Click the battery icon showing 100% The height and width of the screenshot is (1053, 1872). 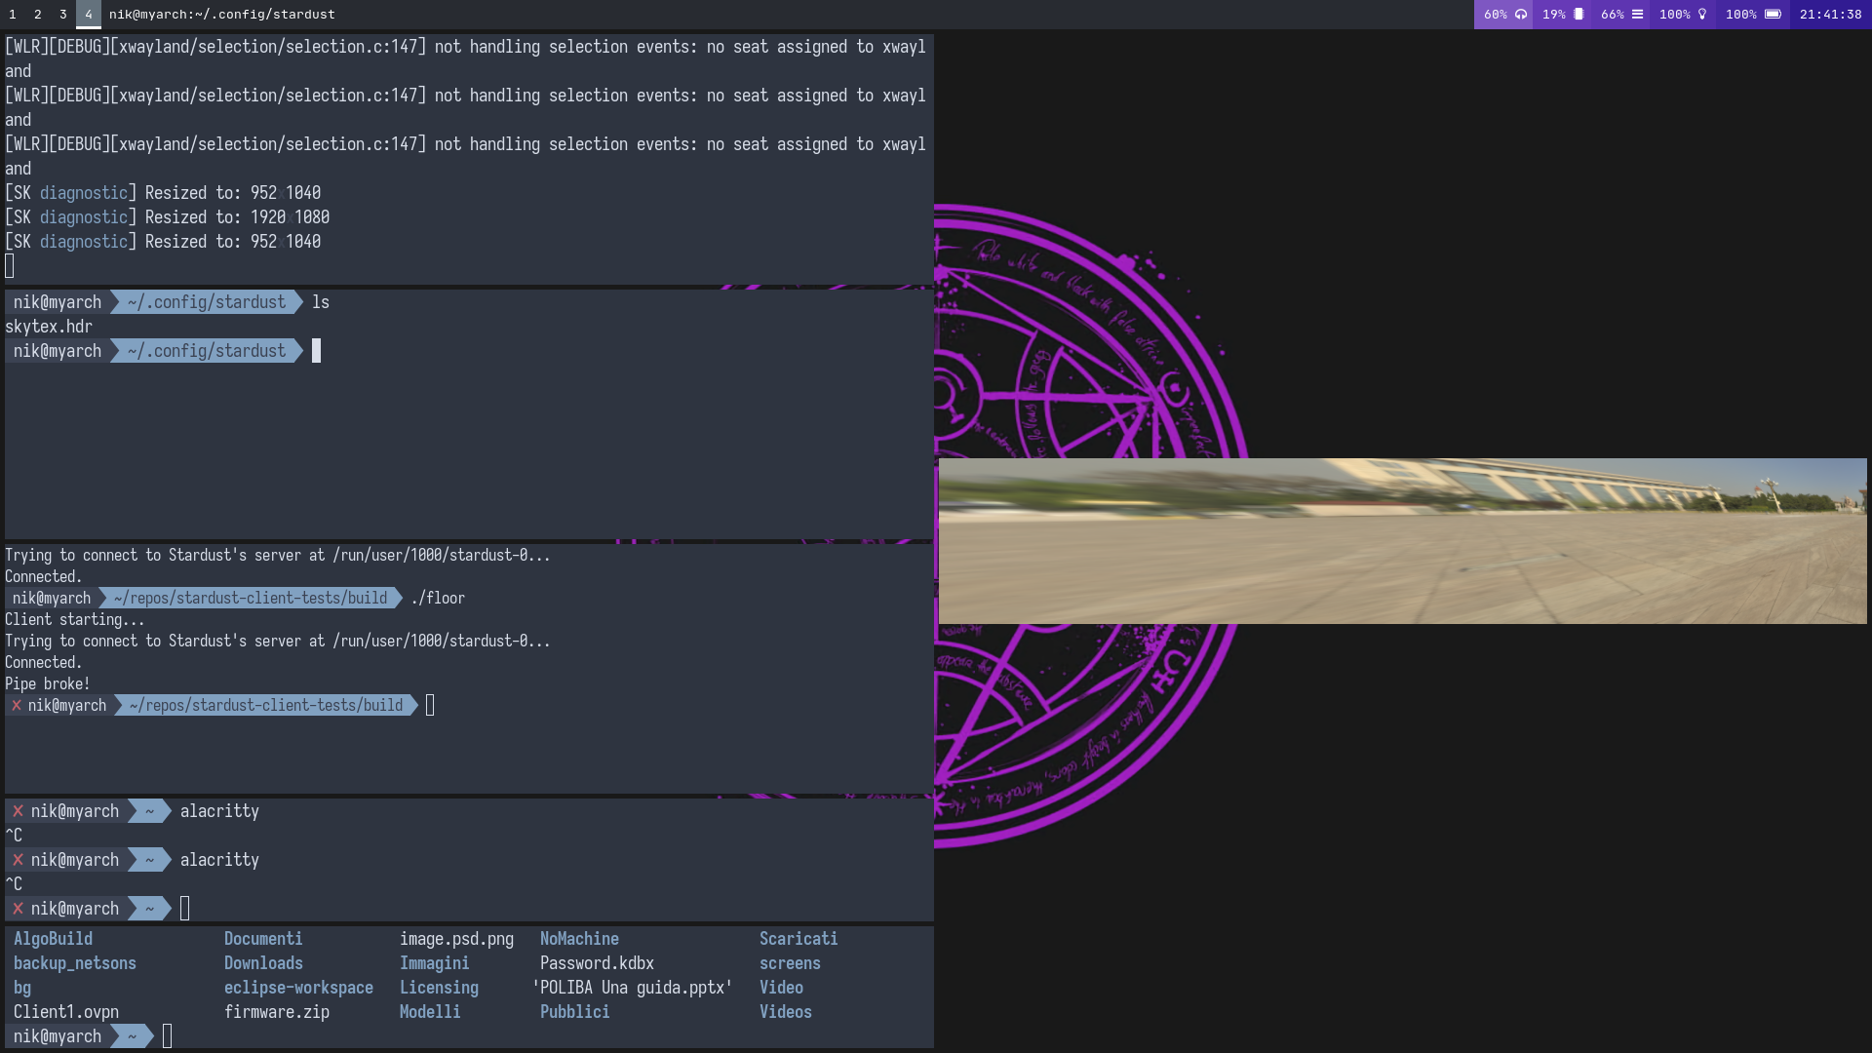coord(1773,15)
